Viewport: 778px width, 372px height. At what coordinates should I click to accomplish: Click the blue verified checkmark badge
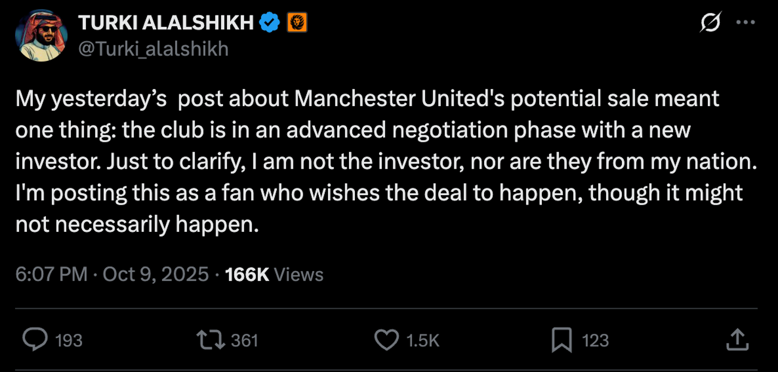tap(270, 23)
